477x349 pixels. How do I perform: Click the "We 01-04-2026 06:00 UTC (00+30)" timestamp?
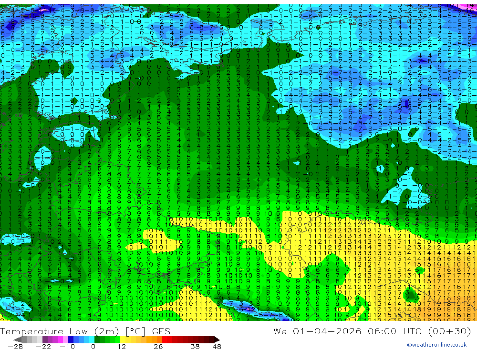[x=372, y=331]
